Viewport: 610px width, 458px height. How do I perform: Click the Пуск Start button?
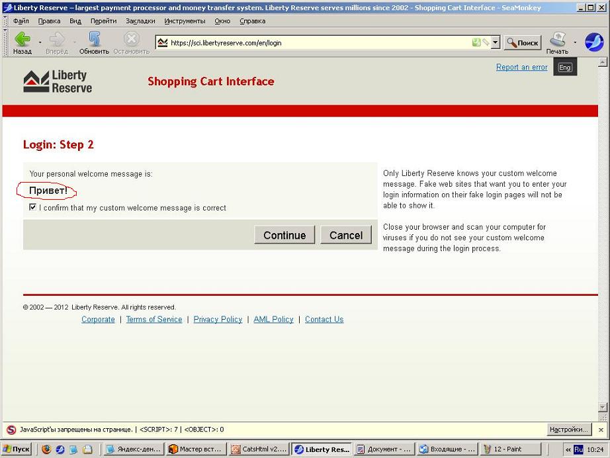(x=17, y=449)
